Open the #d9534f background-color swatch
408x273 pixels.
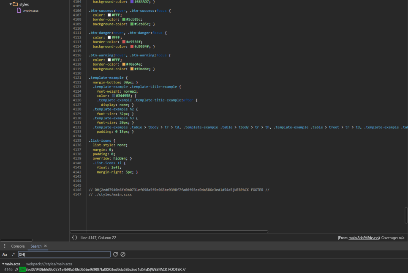pos(132,47)
